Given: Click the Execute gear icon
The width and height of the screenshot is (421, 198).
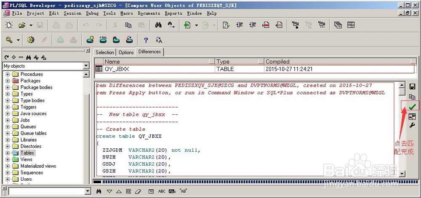Looking at the screenshot, I should coord(31,40).
